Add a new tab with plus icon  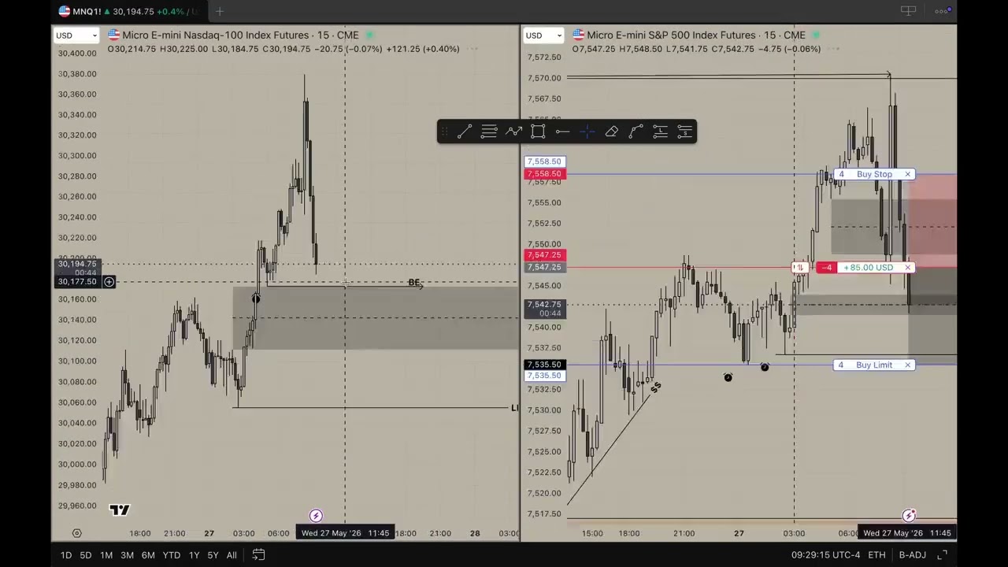coord(220,11)
